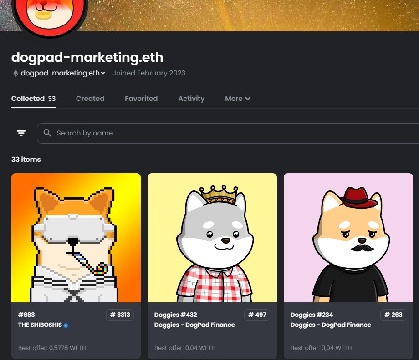Open the filter options icon
Image resolution: width=419 pixels, height=360 pixels.
[21, 133]
